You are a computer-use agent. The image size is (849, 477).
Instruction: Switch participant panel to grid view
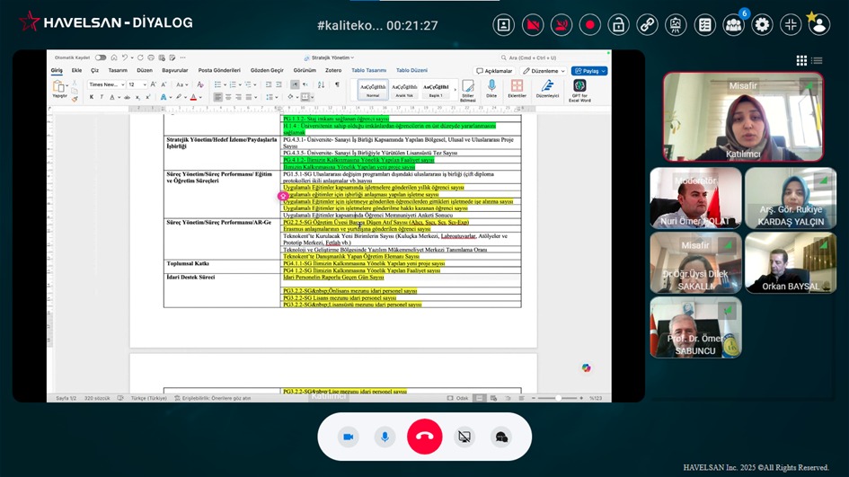801,61
